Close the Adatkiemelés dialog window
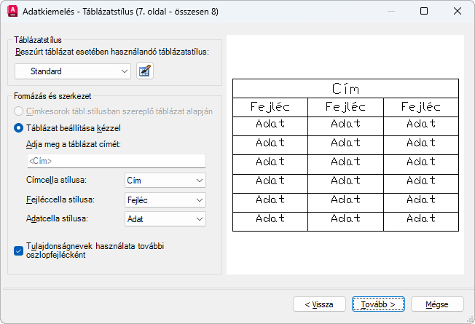 (457, 11)
